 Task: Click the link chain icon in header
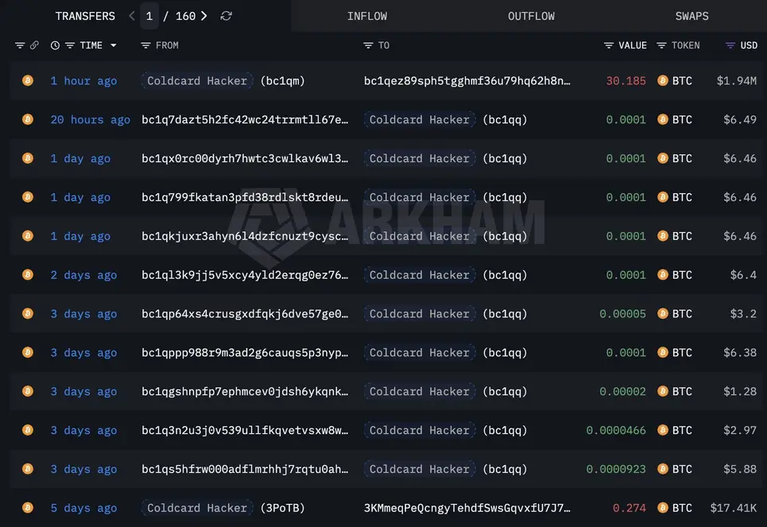point(34,45)
